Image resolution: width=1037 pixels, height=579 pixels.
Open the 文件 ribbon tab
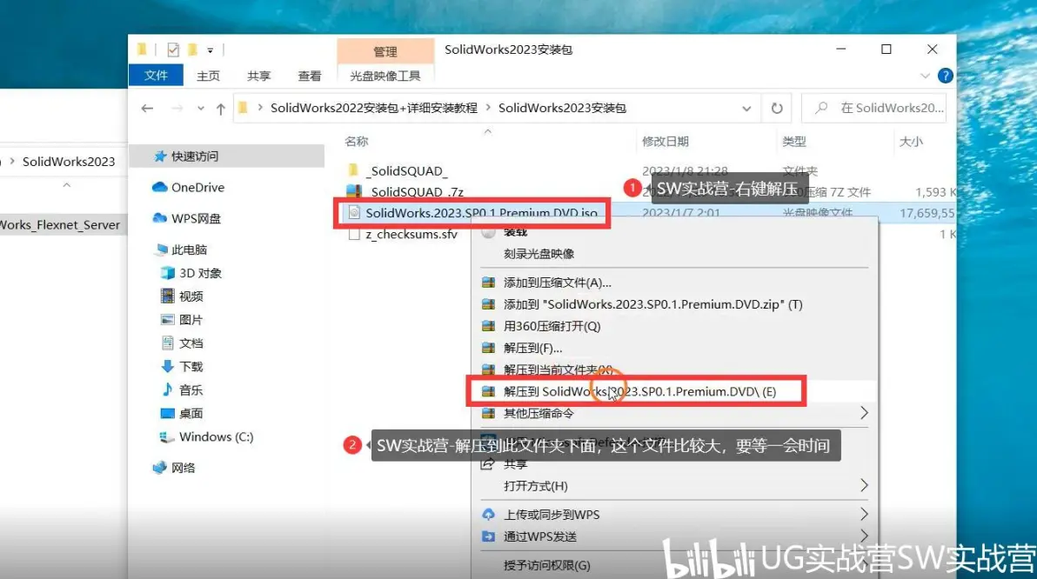coord(156,76)
